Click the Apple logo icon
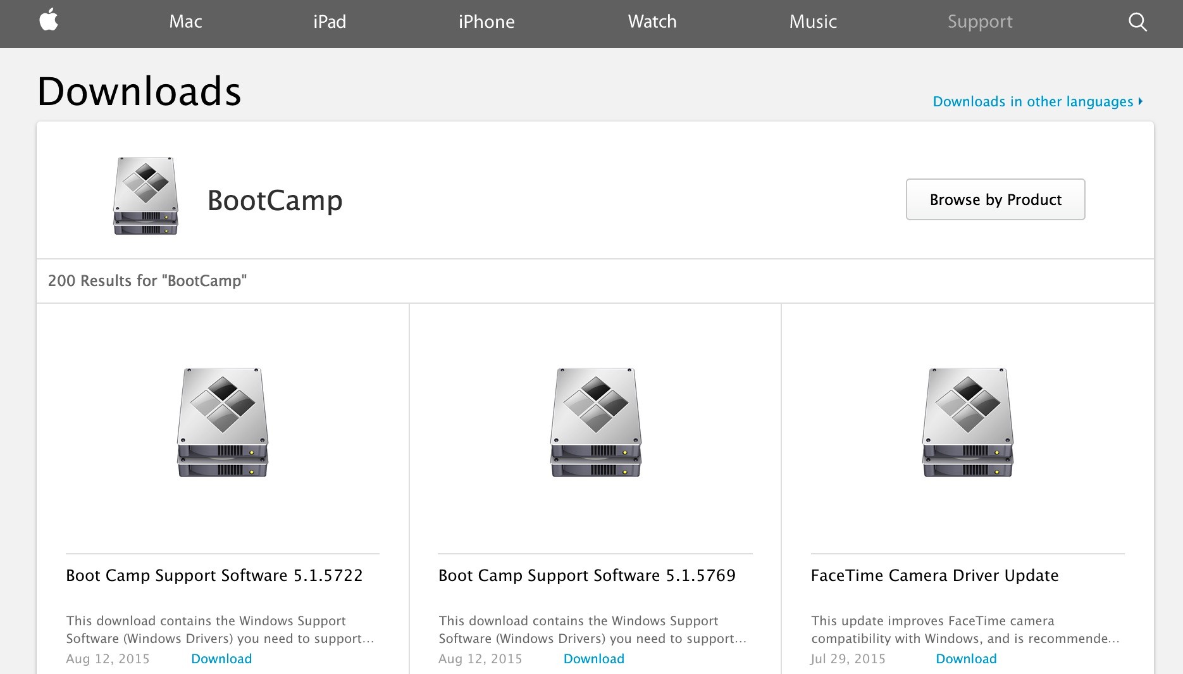1183x674 pixels. 49,21
